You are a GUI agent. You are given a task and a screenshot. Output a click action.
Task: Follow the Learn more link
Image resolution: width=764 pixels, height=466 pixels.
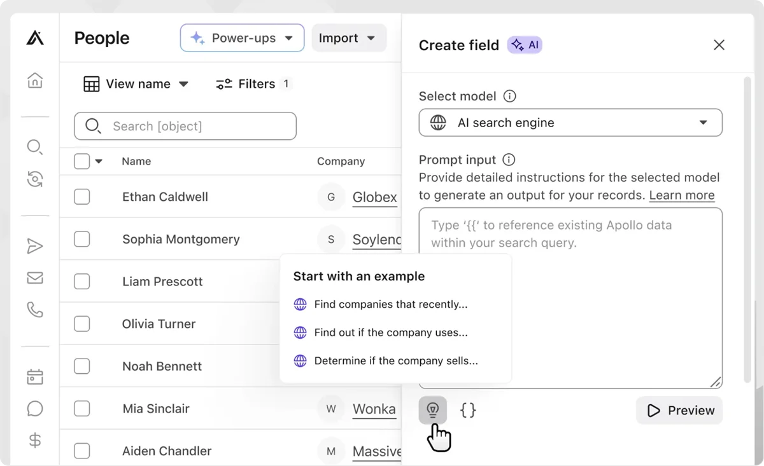point(681,195)
